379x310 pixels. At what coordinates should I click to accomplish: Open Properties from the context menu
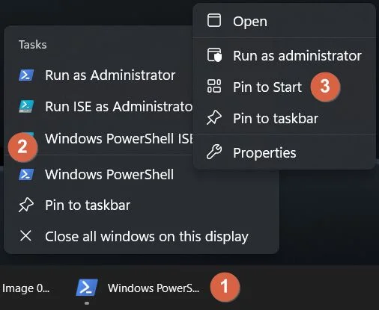(284, 152)
